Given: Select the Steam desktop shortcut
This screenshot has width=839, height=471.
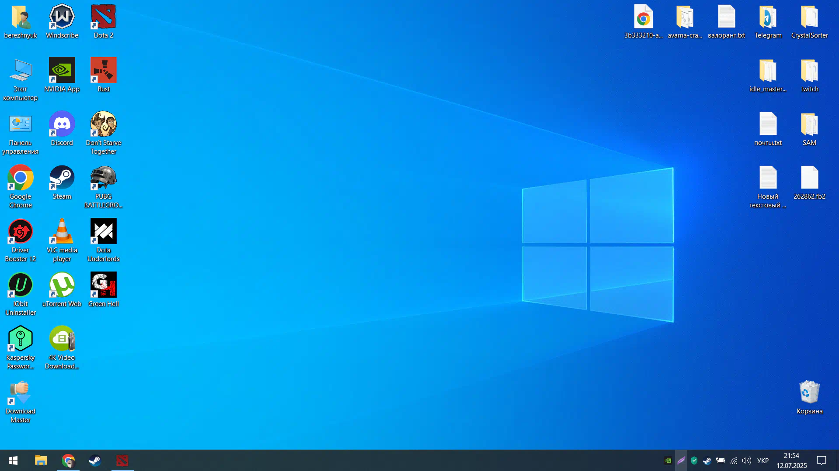Looking at the screenshot, I should coord(62,182).
